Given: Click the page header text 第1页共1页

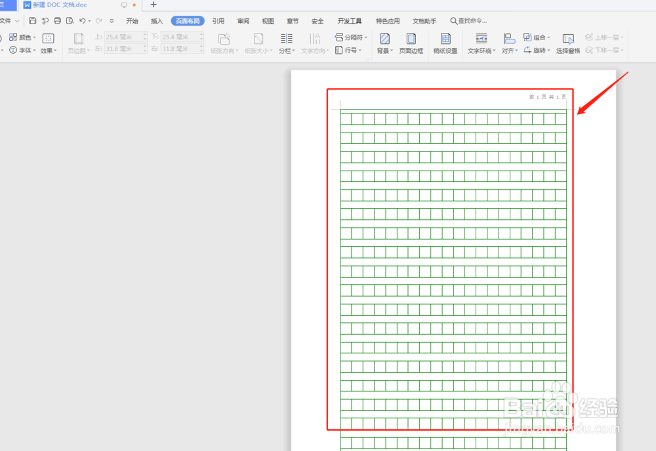Looking at the screenshot, I should click(547, 97).
